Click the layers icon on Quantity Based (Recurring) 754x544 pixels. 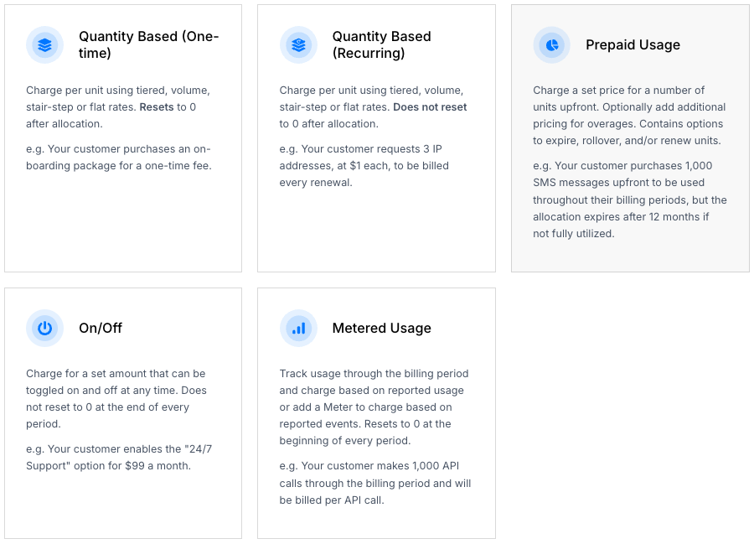[298, 45]
